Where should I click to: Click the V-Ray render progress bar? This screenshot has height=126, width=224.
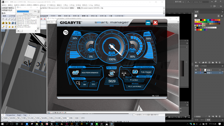pyautogui.click(x=25, y=12)
